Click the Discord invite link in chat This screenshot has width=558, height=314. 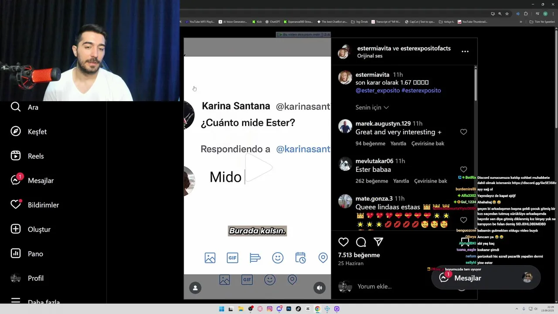534,183
